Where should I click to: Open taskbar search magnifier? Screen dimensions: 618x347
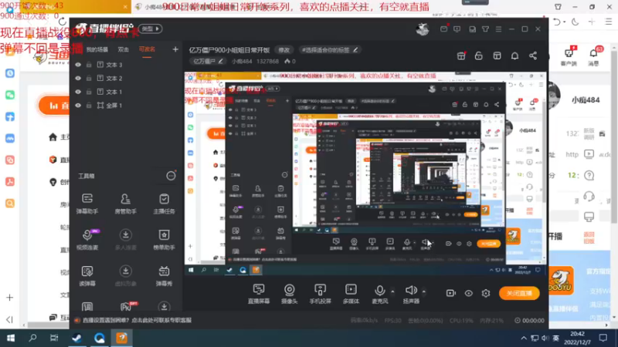click(x=32, y=338)
